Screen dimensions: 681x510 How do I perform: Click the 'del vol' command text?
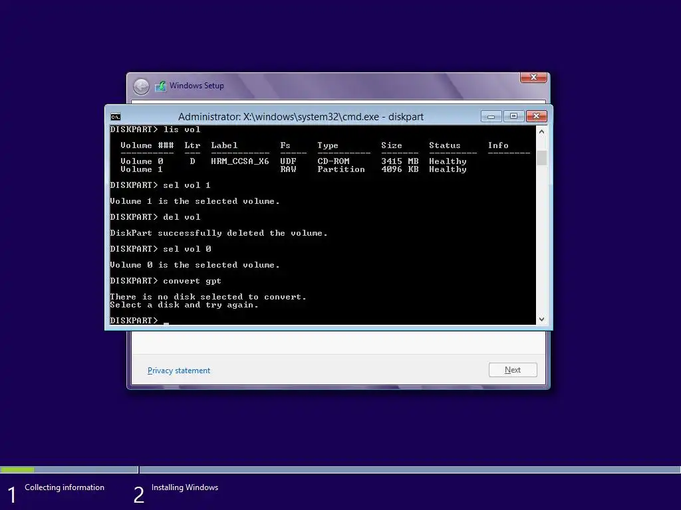coord(182,217)
